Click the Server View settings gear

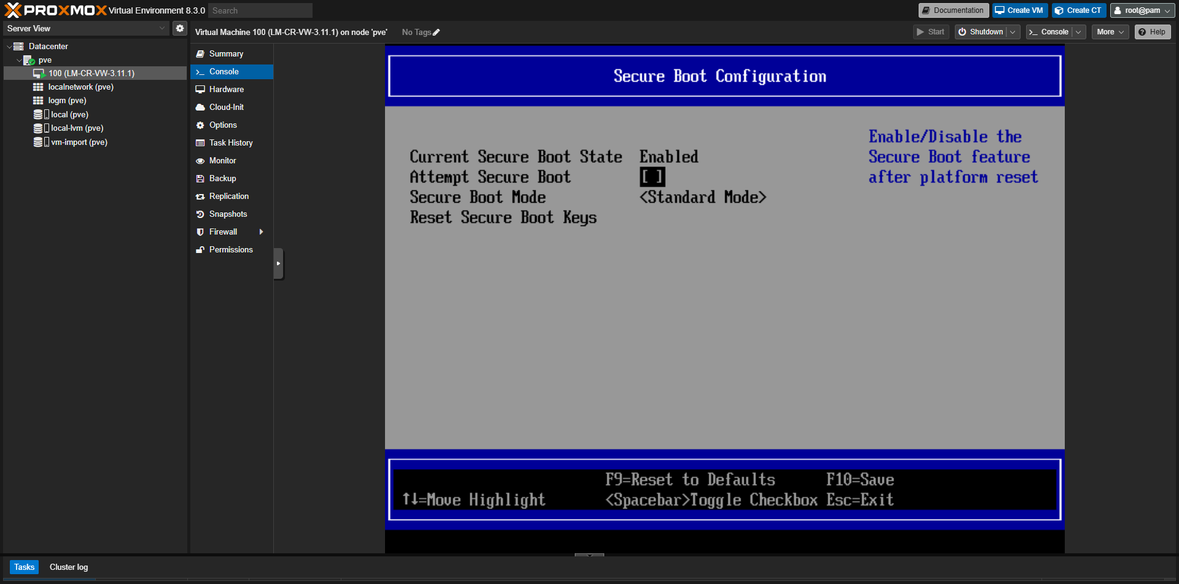coord(179,28)
